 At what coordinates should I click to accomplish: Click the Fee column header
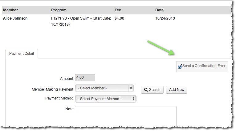[x=118, y=10]
